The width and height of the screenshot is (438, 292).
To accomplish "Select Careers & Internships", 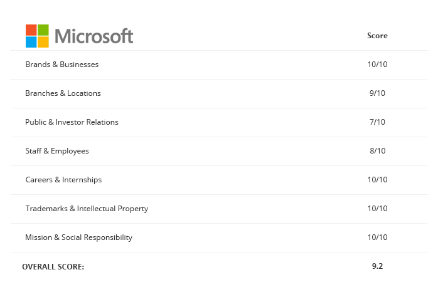I will coord(63,180).
